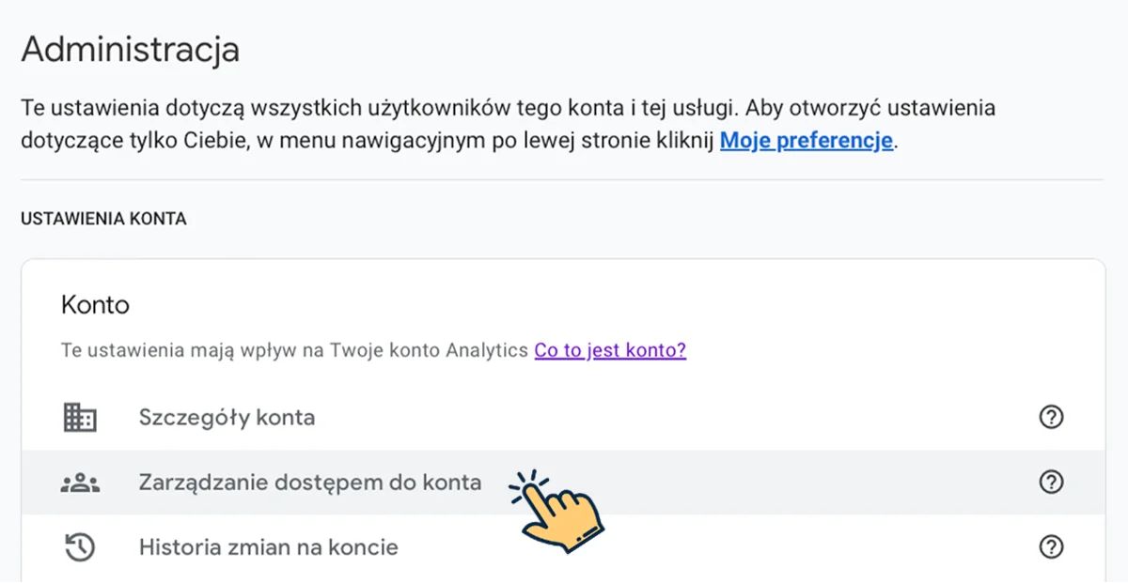
Task: Open the Moje preferencje link
Action: 806,140
